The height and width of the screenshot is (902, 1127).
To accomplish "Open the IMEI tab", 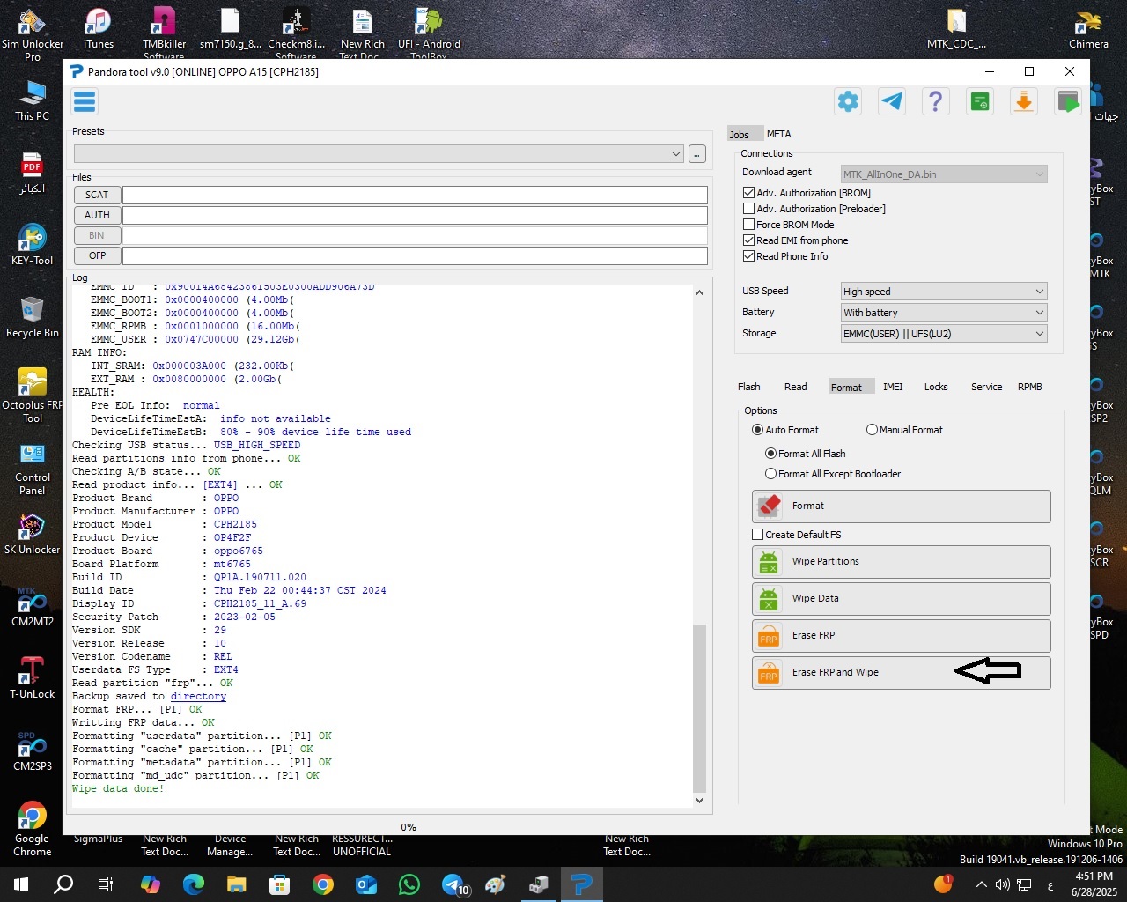I will (893, 387).
